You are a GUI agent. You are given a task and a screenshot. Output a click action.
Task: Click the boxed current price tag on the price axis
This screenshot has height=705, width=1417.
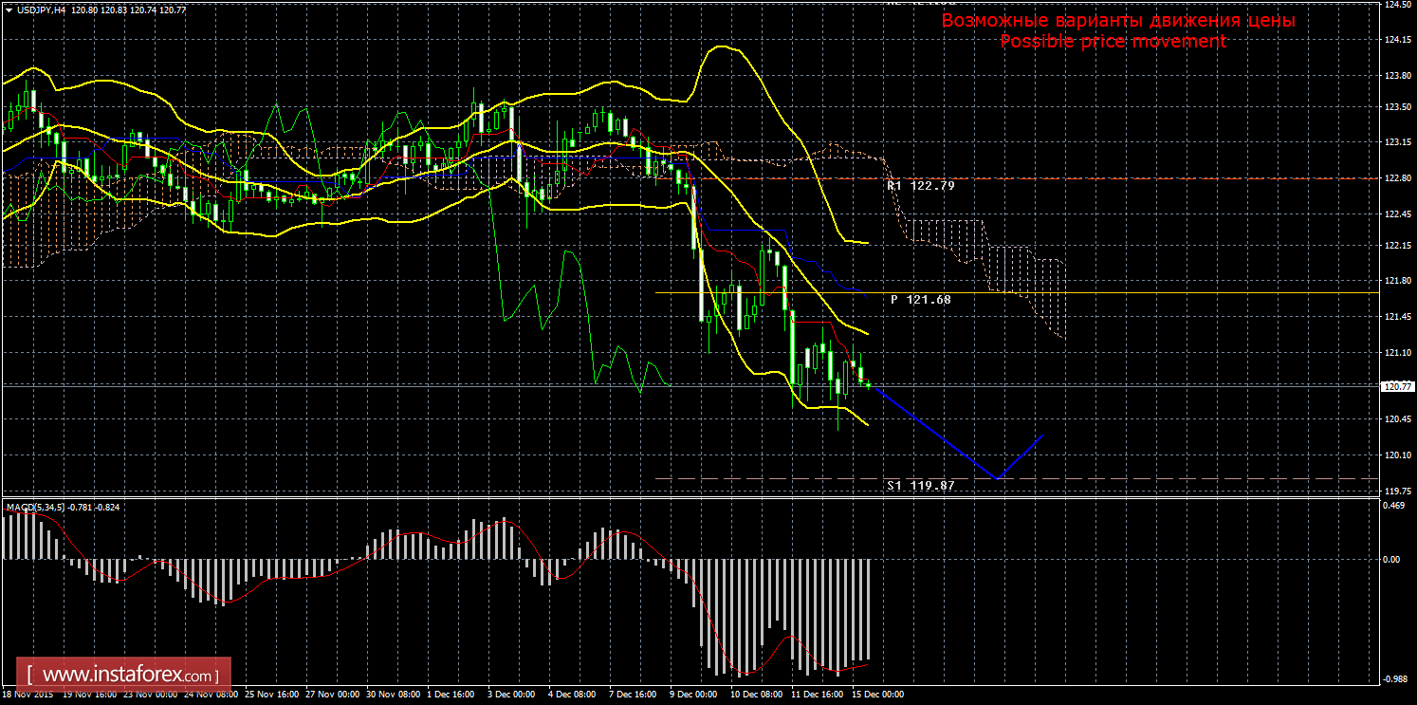[x=1398, y=386]
